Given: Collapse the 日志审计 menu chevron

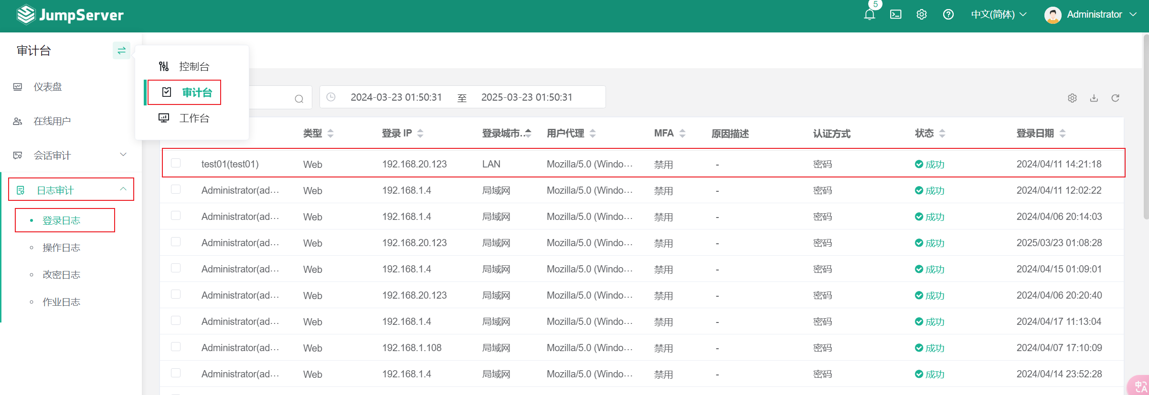Looking at the screenshot, I should (123, 189).
